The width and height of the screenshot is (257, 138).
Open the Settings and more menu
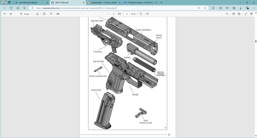(254, 8)
